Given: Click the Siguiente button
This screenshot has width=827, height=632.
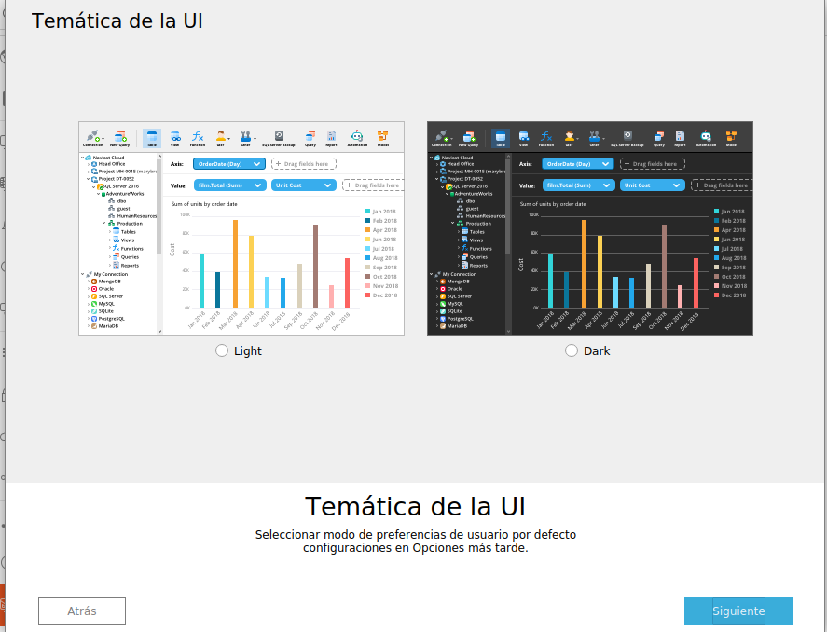Looking at the screenshot, I should point(738,611).
